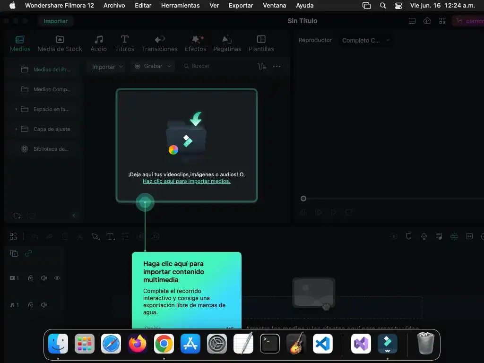The image size is (484, 363).
Task: Select the text T tool in timeline toolbar
Action: tap(110, 236)
